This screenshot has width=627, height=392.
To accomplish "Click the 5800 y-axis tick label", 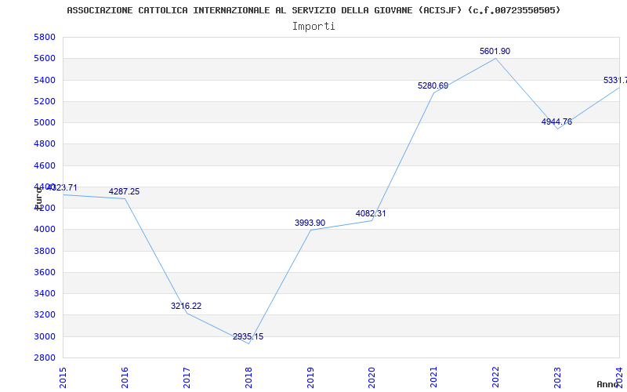I will coord(45,37).
